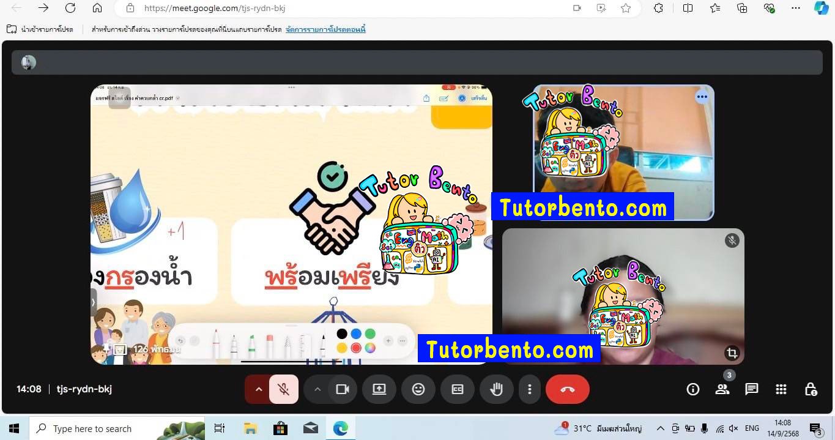Image resolution: width=835 pixels, height=440 pixels.
Task: Show hidden system tray icons
Action: click(x=661, y=428)
